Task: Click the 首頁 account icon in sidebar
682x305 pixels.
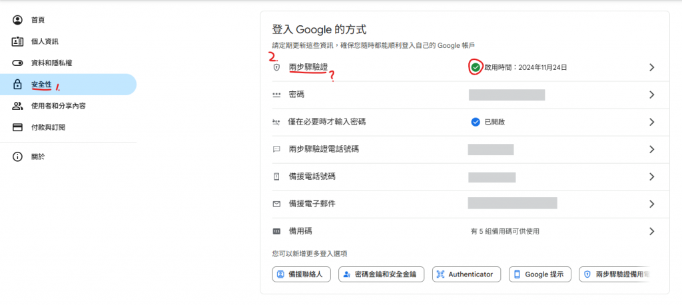Action: (x=17, y=20)
